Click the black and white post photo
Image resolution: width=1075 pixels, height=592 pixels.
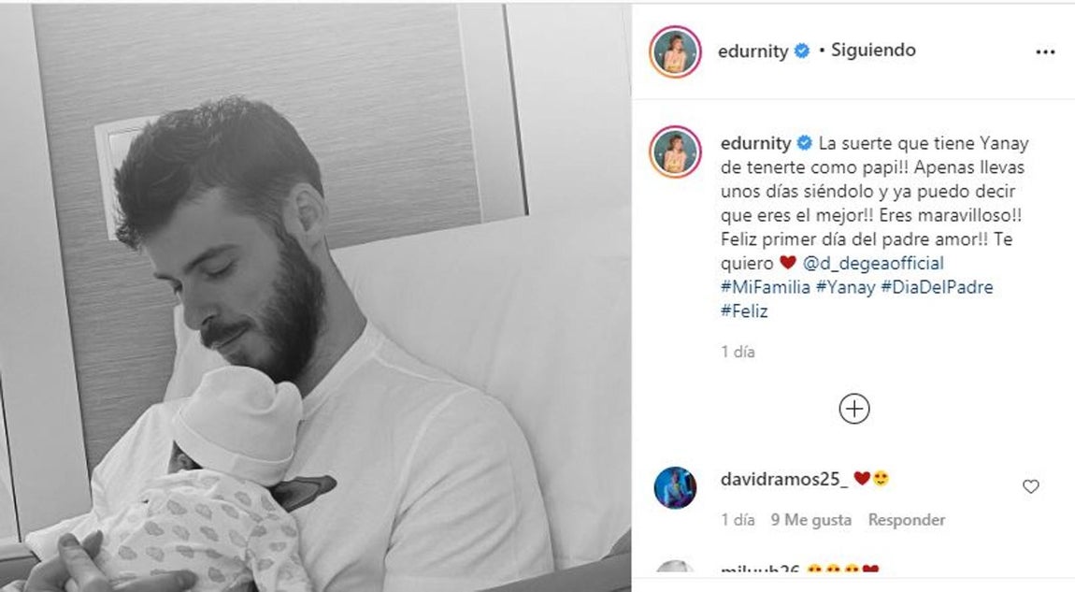point(315,297)
